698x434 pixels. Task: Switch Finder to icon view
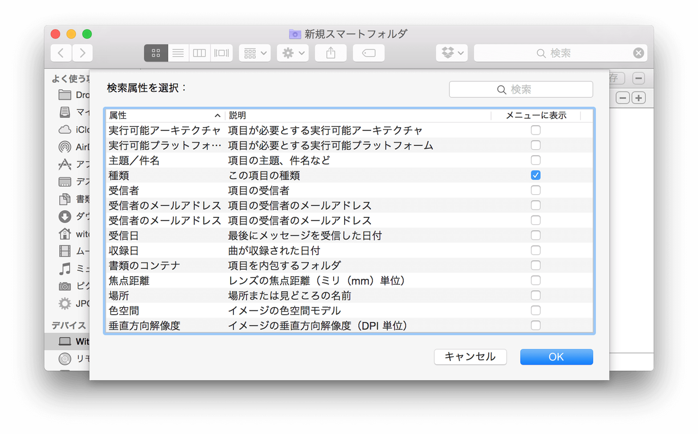pyautogui.click(x=156, y=53)
